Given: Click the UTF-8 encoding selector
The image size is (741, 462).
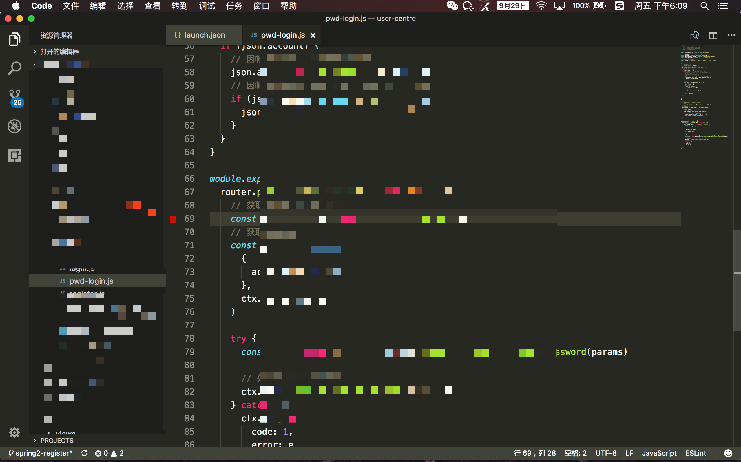Looking at the screenshot, I should point(606,453).
